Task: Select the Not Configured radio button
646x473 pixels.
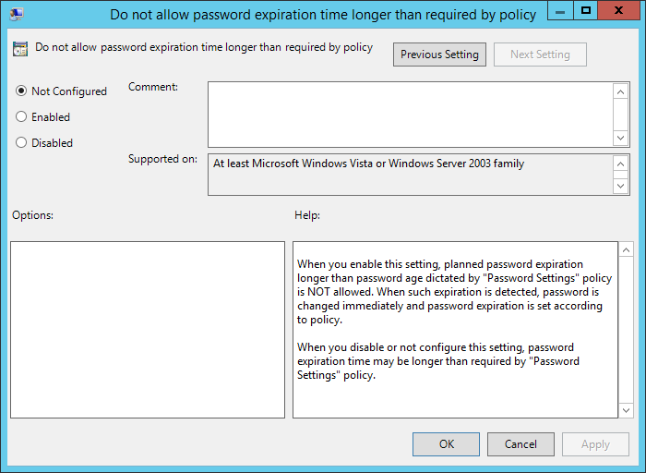Action: 22,91
